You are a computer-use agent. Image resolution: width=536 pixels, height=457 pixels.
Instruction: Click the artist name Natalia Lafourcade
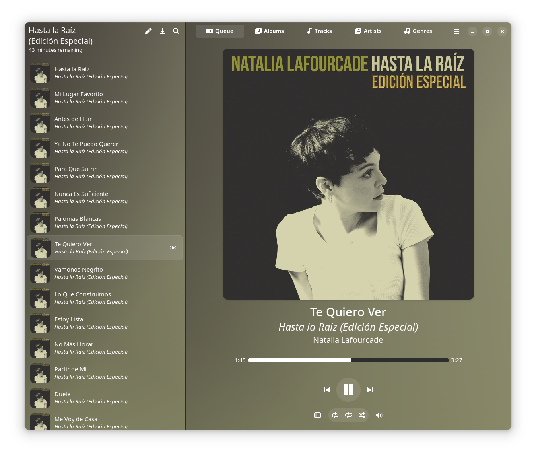(348, 340)
